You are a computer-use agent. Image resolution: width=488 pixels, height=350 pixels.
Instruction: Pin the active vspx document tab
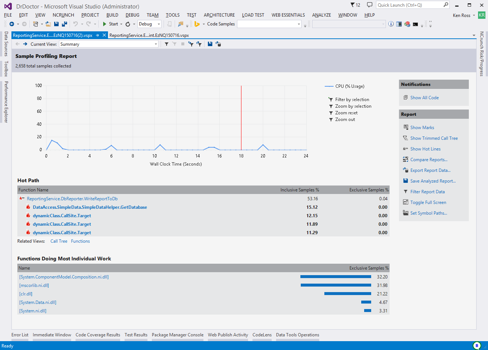pos(98,35)
